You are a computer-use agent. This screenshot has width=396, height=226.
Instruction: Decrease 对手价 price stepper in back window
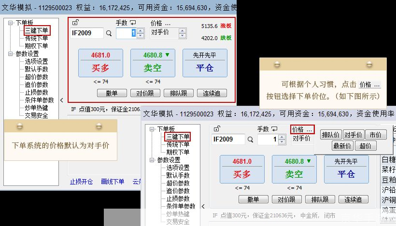pos(182,36)
